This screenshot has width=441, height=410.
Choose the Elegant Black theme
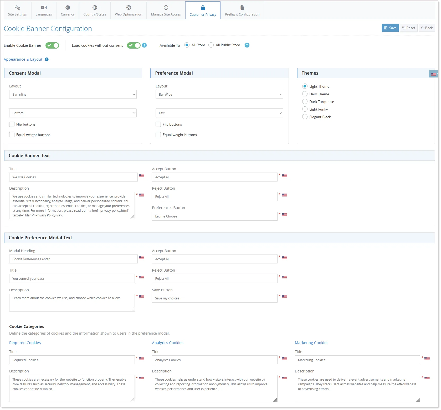click(305, 117)
